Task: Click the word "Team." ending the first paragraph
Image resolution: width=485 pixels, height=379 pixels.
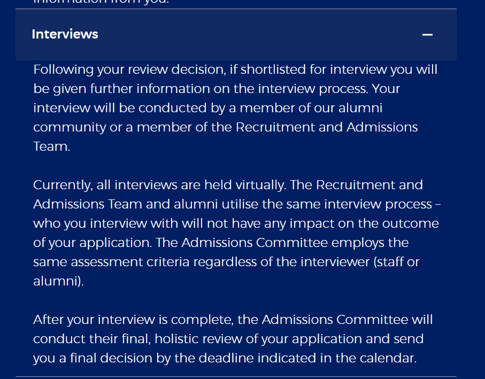Action: (x=52, y=146)
